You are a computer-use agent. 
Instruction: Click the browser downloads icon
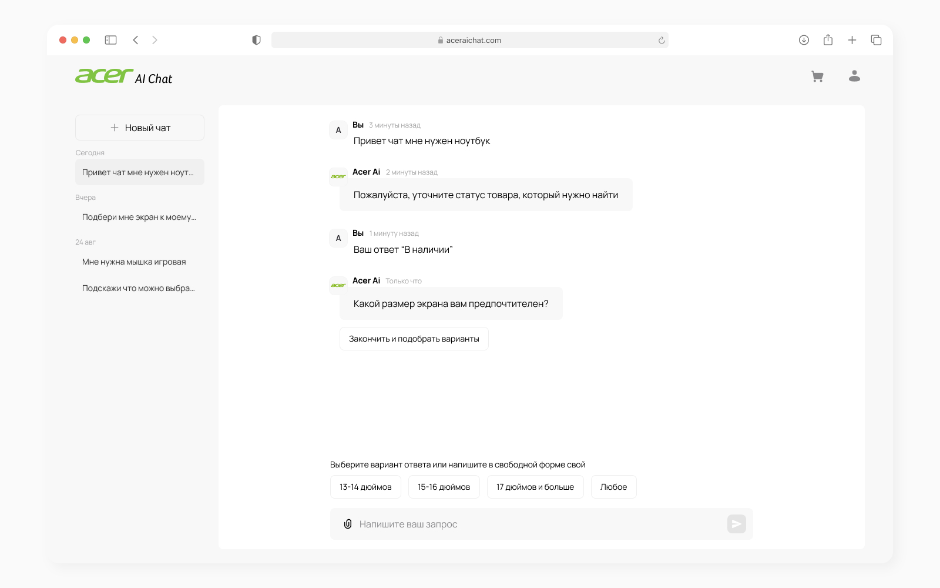[804, 40]
